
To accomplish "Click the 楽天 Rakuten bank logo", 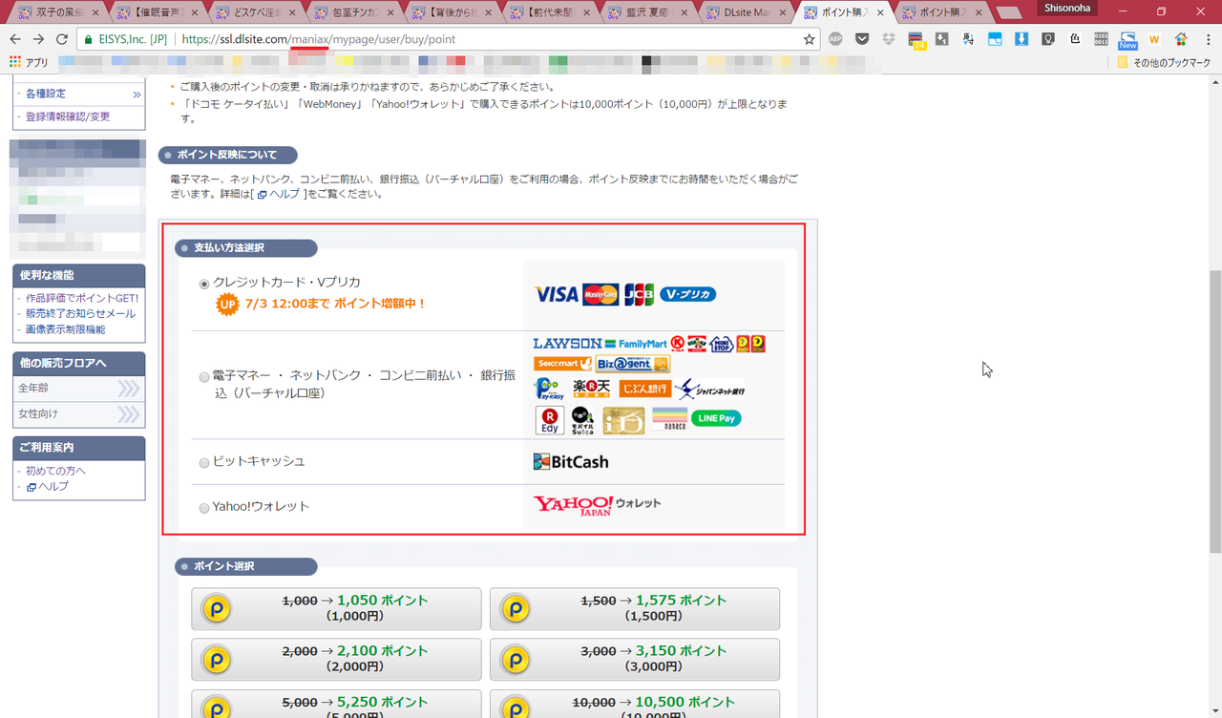I will coord(591,390).
